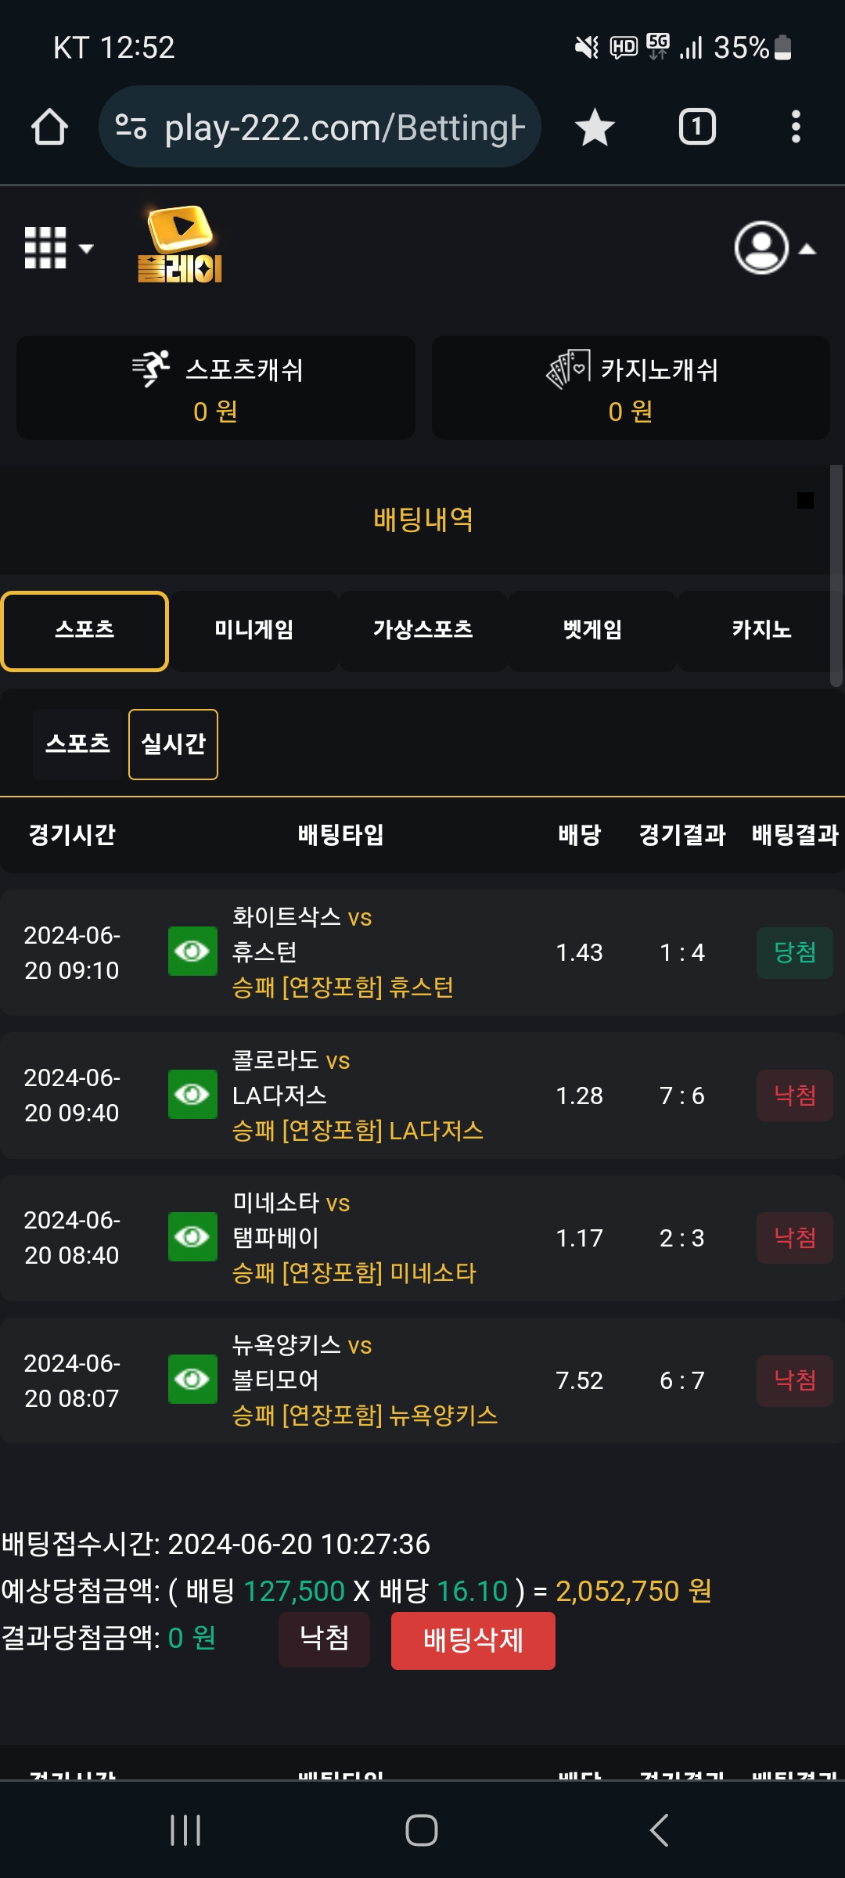Image resolution: width=845 pixels, height=1878 pixels.
Task: Switch to the 카지노 tab
Action: coord(761,631)
